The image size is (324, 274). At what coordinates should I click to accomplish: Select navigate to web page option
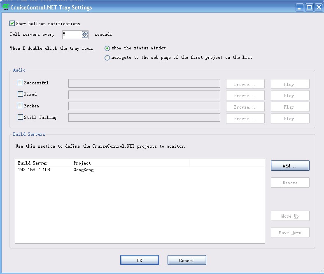pyautogui.click(x=107, y=58)
